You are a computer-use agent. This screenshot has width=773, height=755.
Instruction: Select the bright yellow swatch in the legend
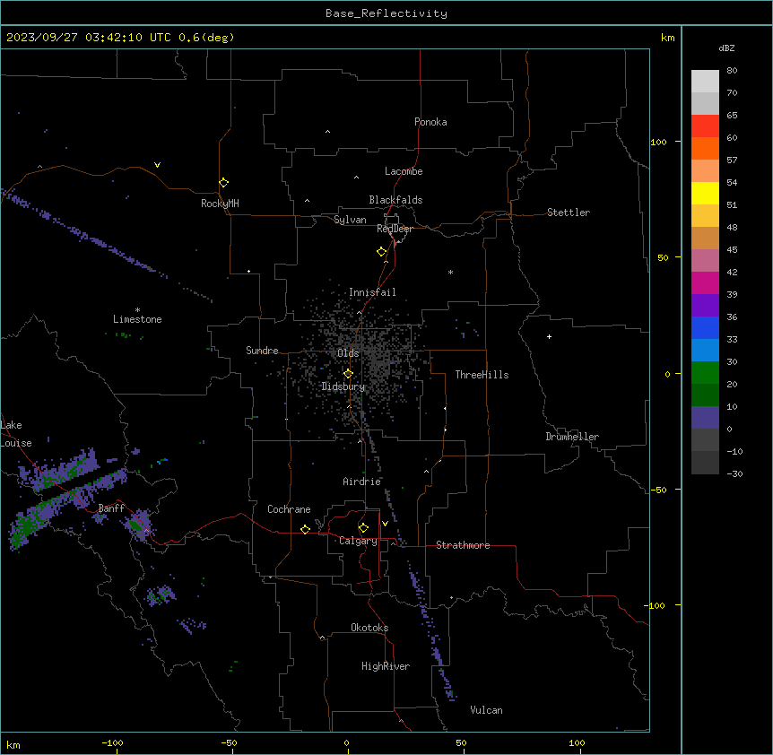coord(705,193)
